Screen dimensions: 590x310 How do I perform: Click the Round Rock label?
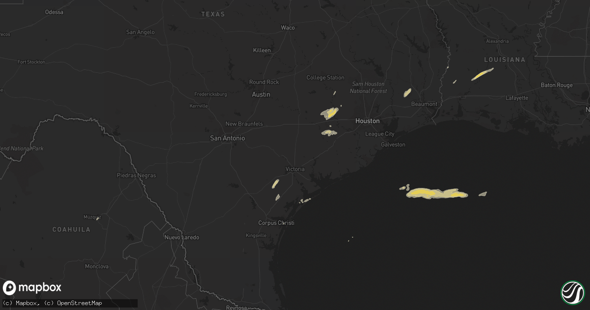(264, 82)
